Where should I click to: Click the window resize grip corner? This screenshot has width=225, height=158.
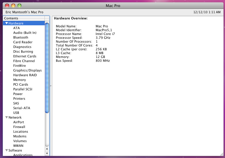click(x=222, y=154)
